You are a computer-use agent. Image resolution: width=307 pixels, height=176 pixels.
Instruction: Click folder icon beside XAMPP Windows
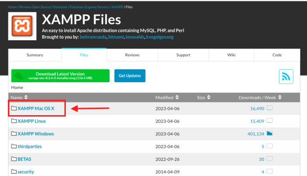click(x=14, y=134)
